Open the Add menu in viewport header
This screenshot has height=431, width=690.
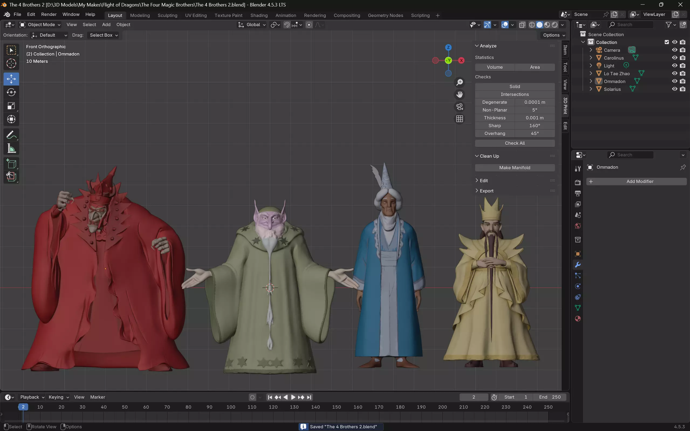pyautogui.click(x=106, y=25)
